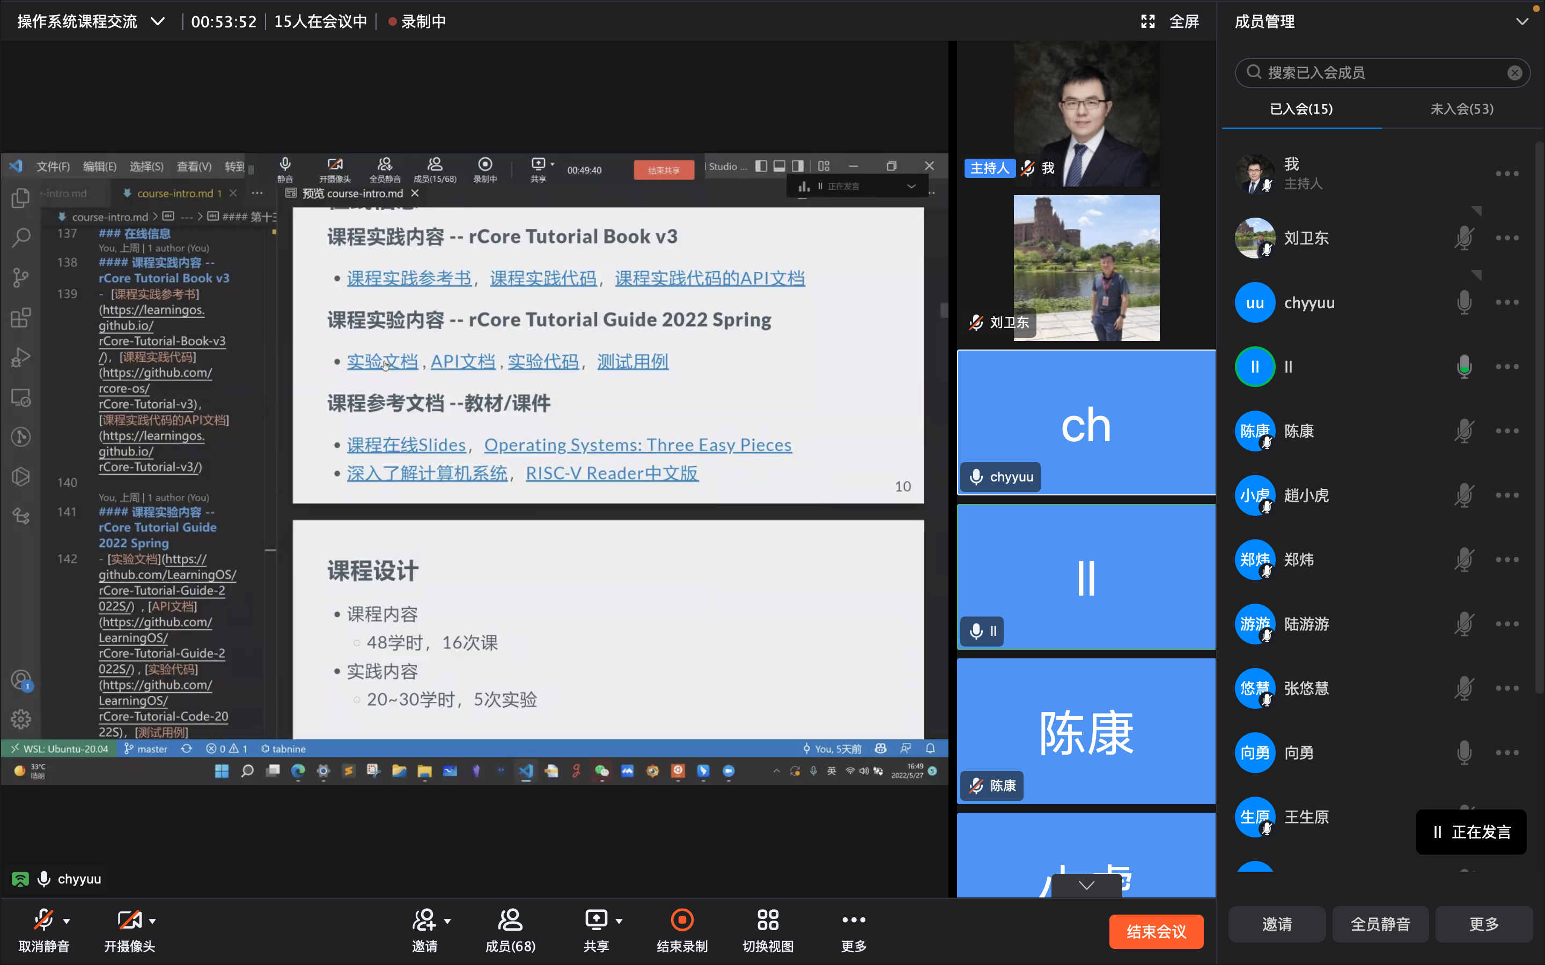Toggle 向勇's microphone in member list
Screen dimensions: 1545x965
point(1464,753)
